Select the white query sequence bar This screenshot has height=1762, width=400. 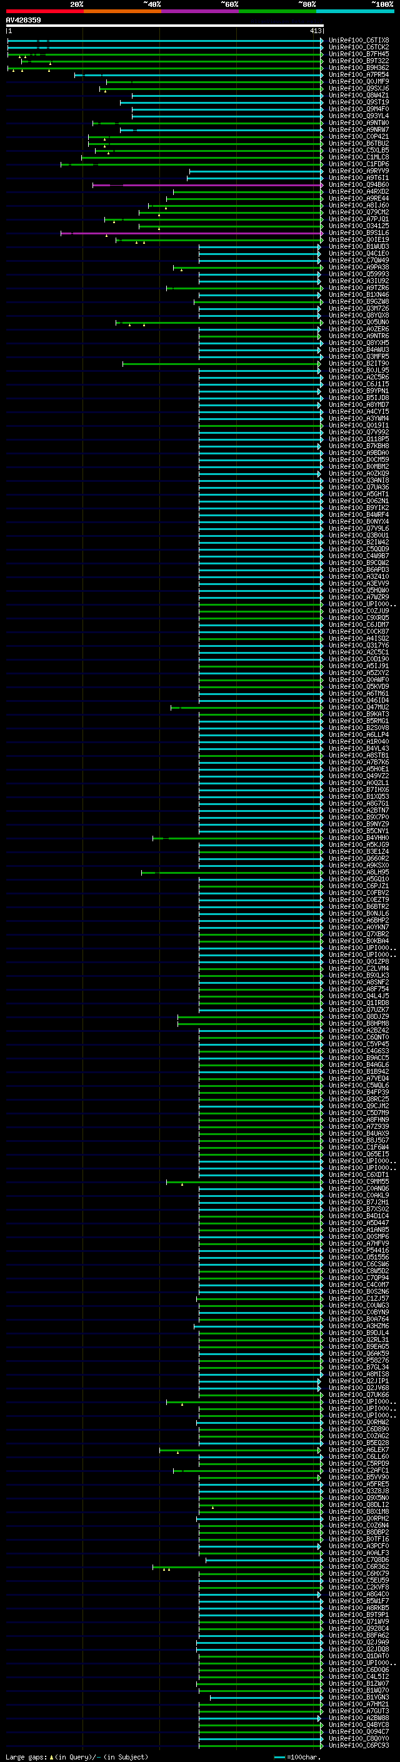point(165,25)
